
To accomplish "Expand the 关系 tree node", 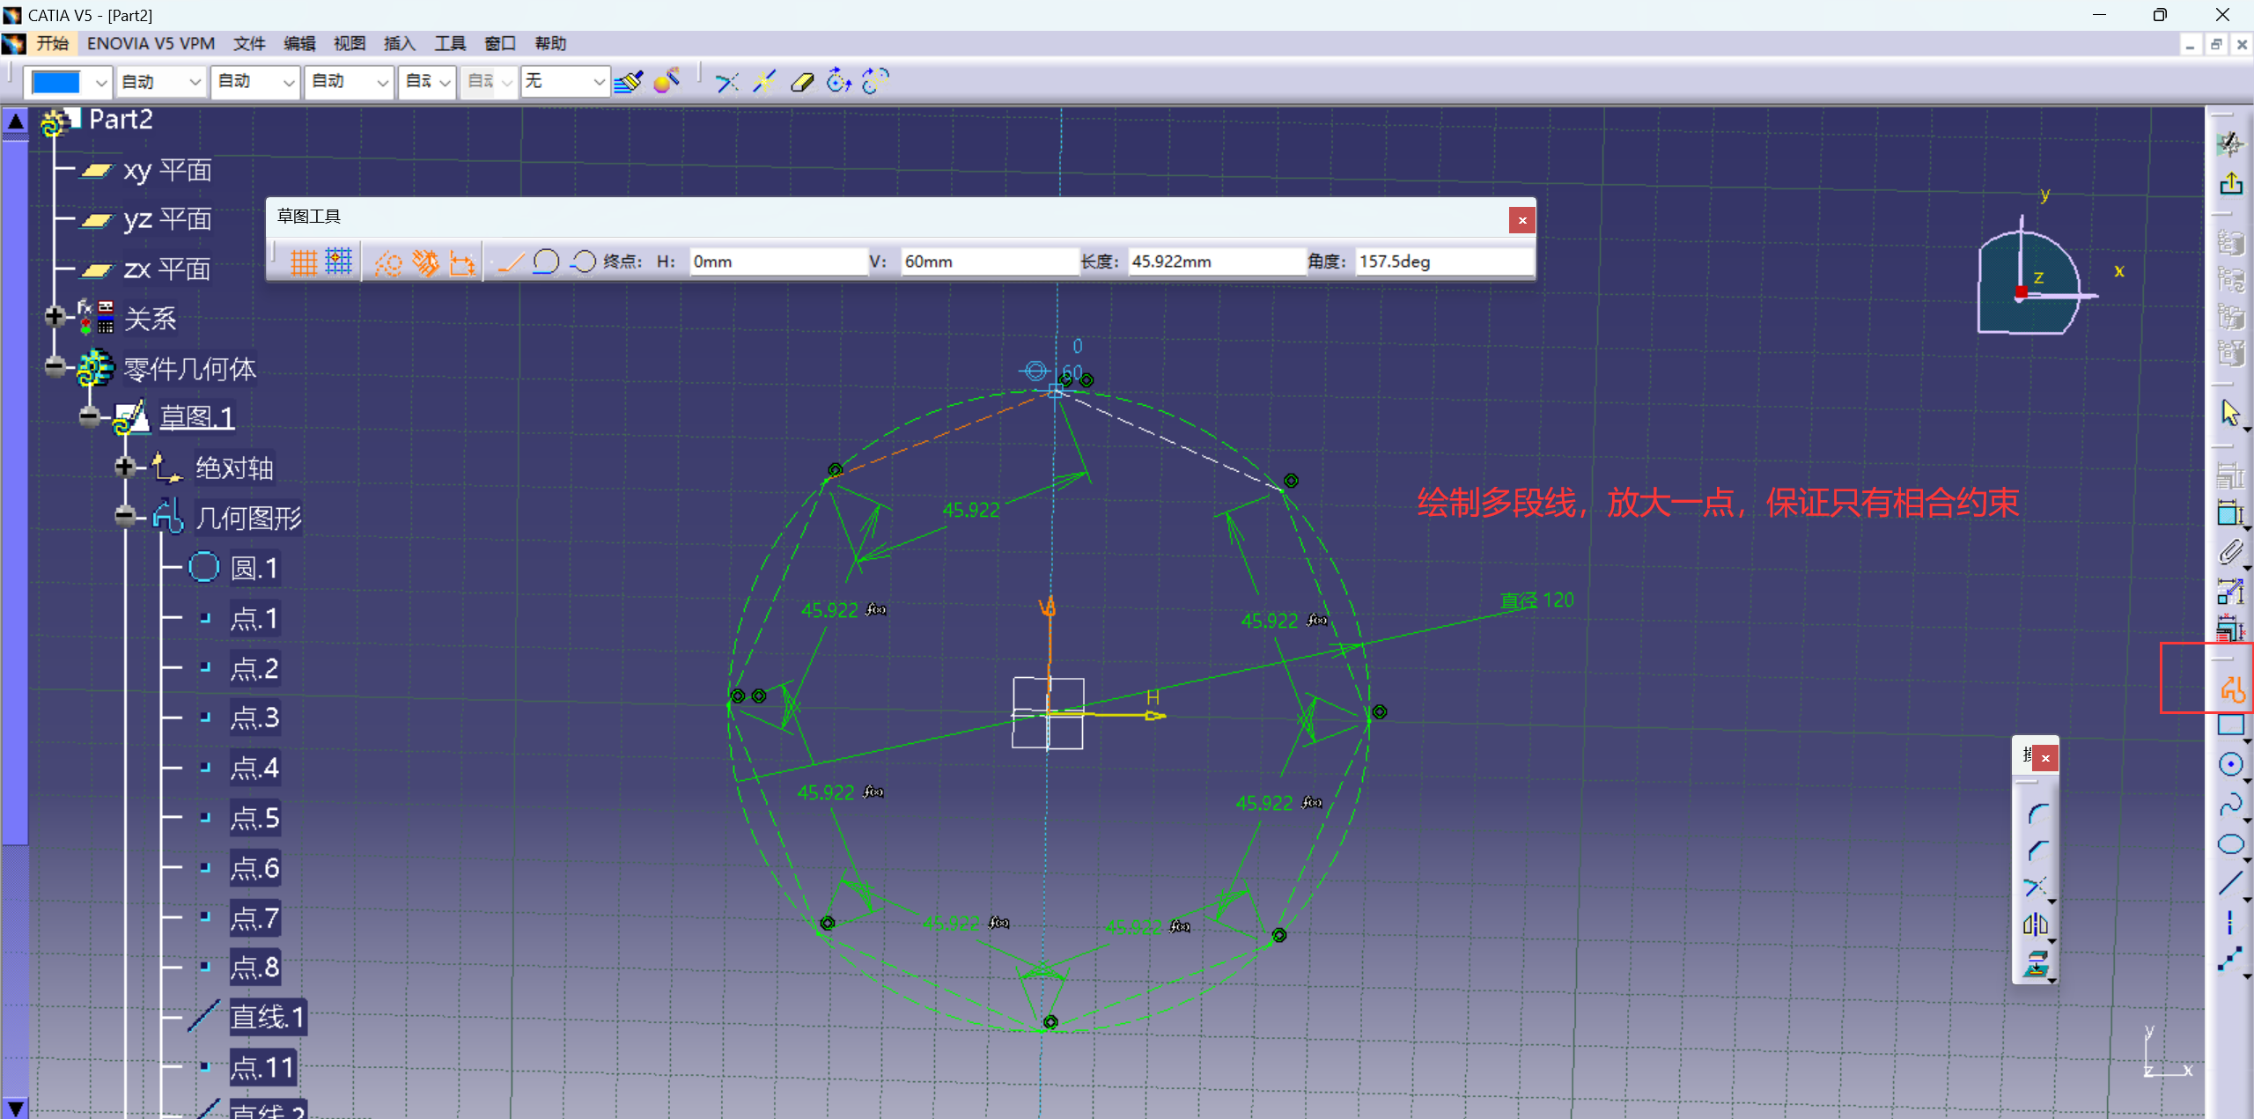I will pyautogui.click(x=55, y=317).
